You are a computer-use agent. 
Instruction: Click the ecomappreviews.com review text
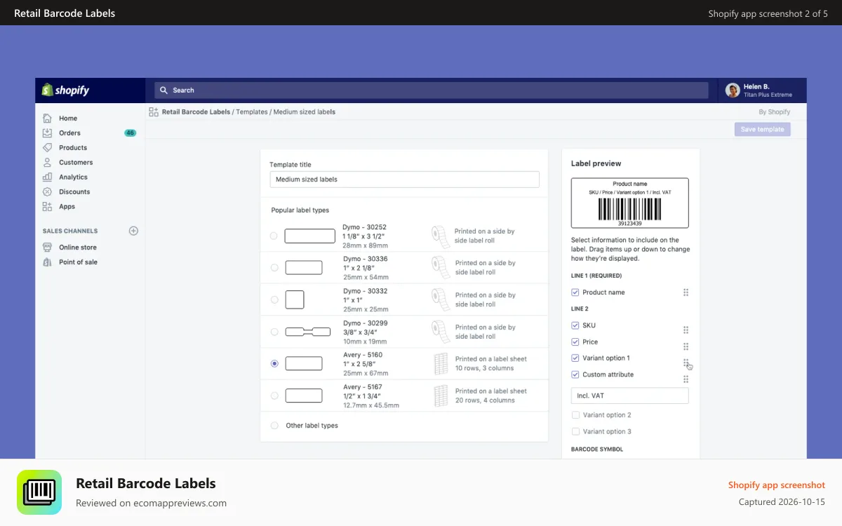(x=151, y=503)
